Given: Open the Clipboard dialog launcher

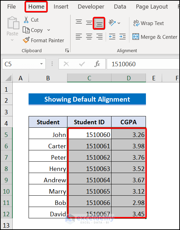Looking at the screenshot, I should 67,50.
